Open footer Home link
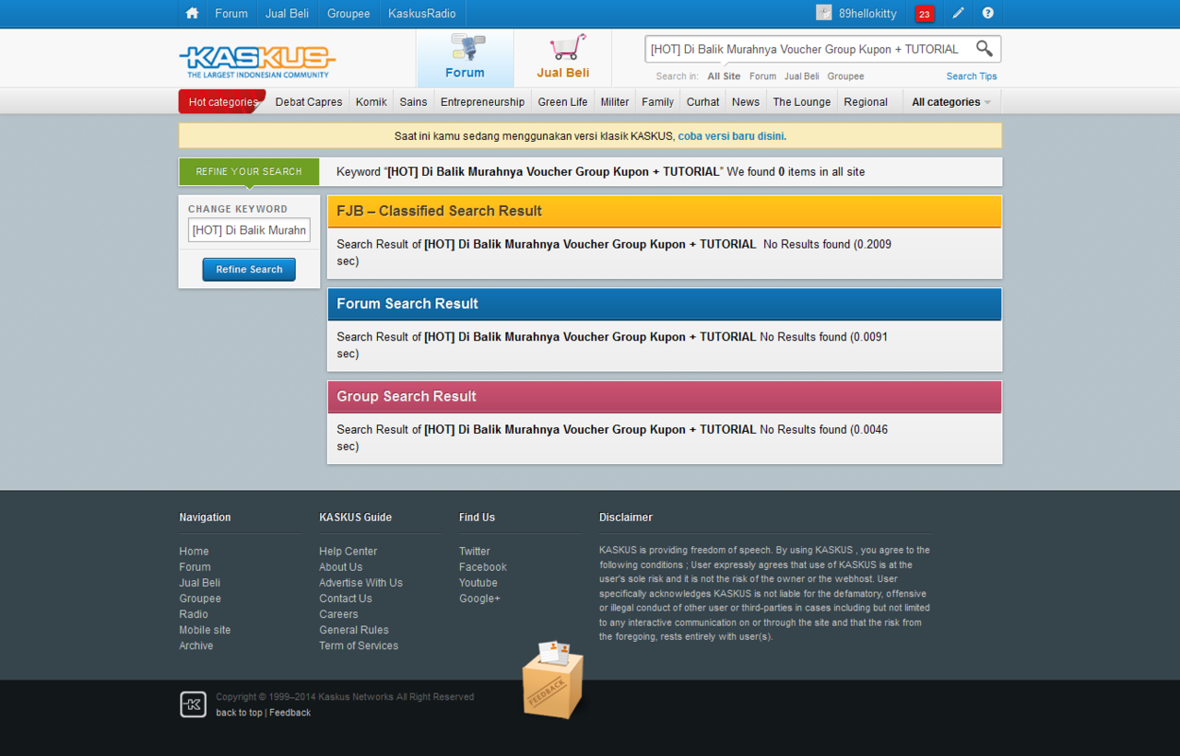Viewport: 1180px width, 756px height. tap(194, 552)
